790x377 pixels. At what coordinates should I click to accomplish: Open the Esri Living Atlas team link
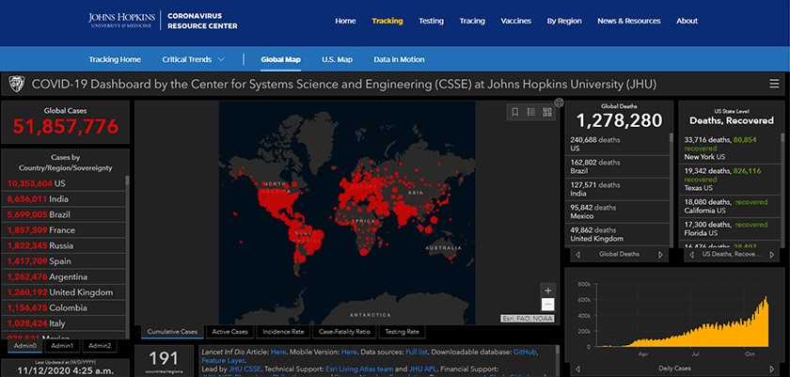click(x=359, y=369)
